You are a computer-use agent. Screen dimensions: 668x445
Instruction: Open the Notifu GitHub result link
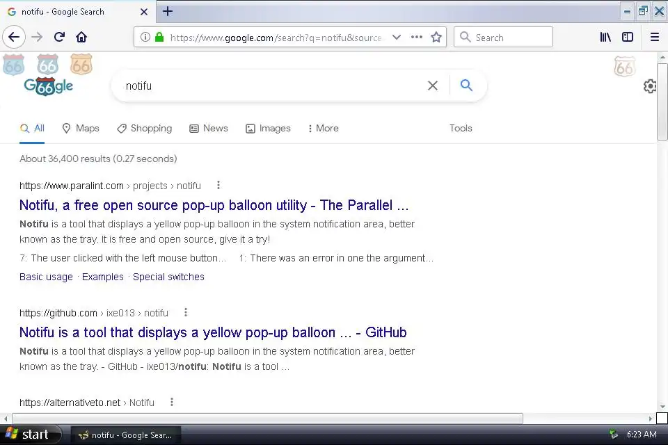(213, 332)
